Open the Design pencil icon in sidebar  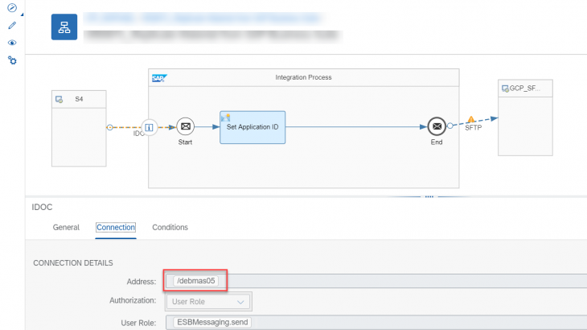[x=12, y=26]
